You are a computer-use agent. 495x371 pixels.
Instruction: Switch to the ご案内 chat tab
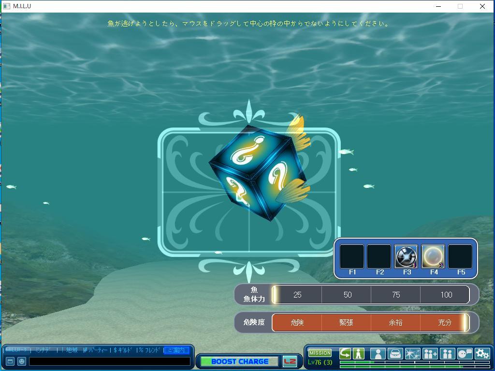[176, 350]
